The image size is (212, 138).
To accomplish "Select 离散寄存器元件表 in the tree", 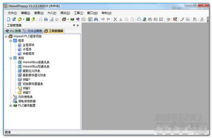I will (34, 75).
